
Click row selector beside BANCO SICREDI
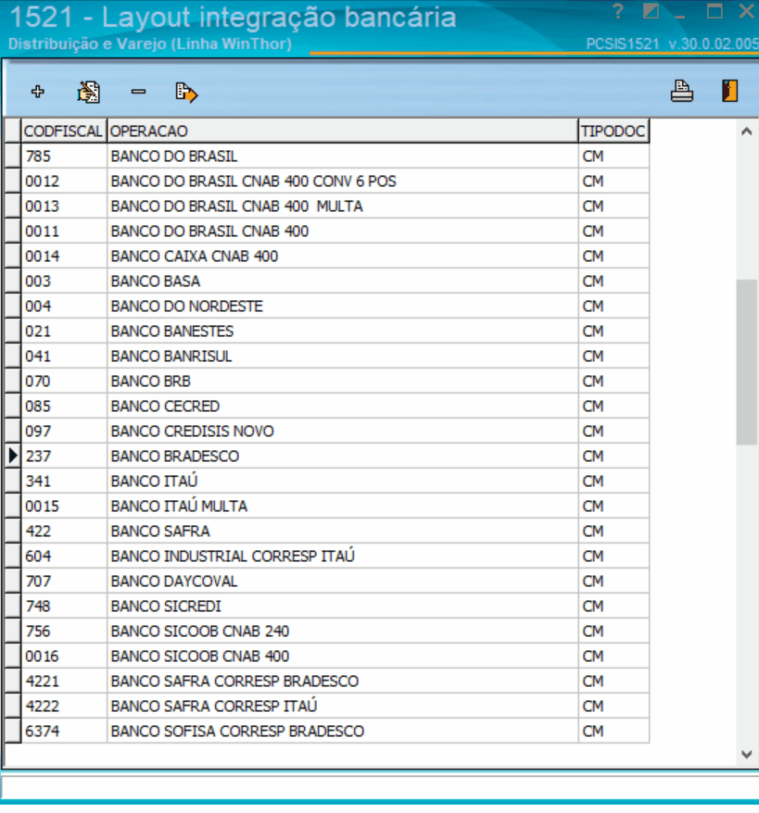tap(13, 607)
